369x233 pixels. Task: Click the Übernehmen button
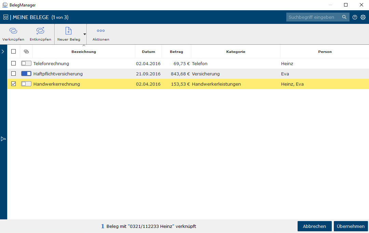pos(351,226)
